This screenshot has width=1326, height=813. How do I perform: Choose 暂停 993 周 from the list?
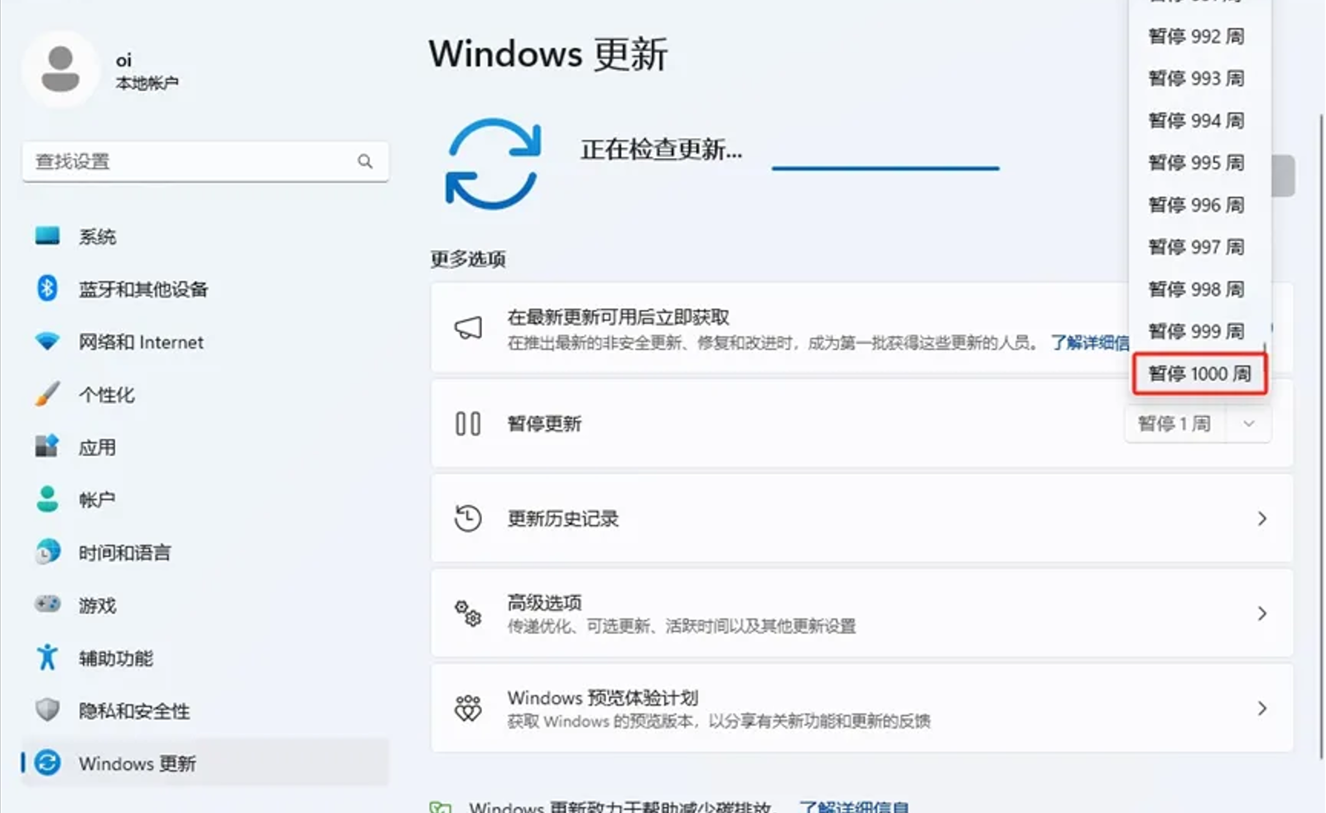[x=1197, y=78]
